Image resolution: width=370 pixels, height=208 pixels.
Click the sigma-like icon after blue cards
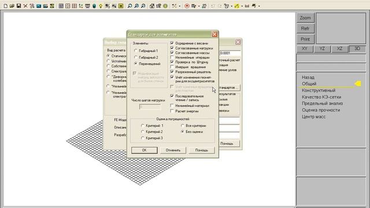click(x=52, y=6)
